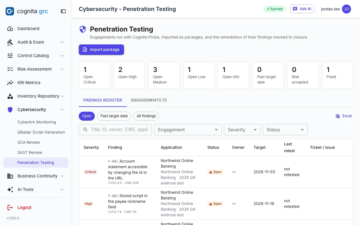Screen dimensions: 360x225
Task: Click the Logout link text
Action: pos(24,208)
